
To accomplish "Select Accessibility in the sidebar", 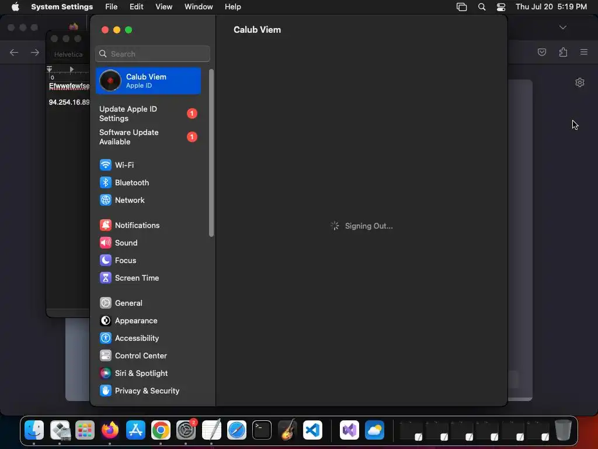I will (148, 339).
